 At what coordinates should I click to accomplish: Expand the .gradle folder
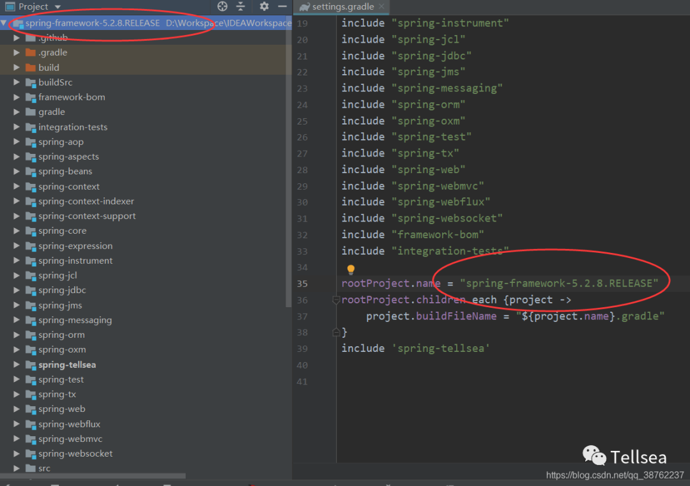pyautogui.click(x=16, y=52)
